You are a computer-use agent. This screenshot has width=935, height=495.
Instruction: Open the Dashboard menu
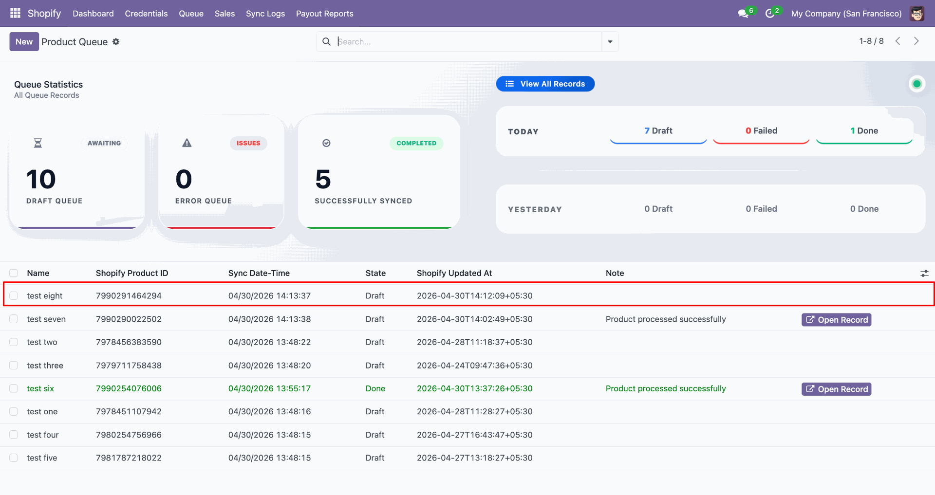[x=93, y=14]
